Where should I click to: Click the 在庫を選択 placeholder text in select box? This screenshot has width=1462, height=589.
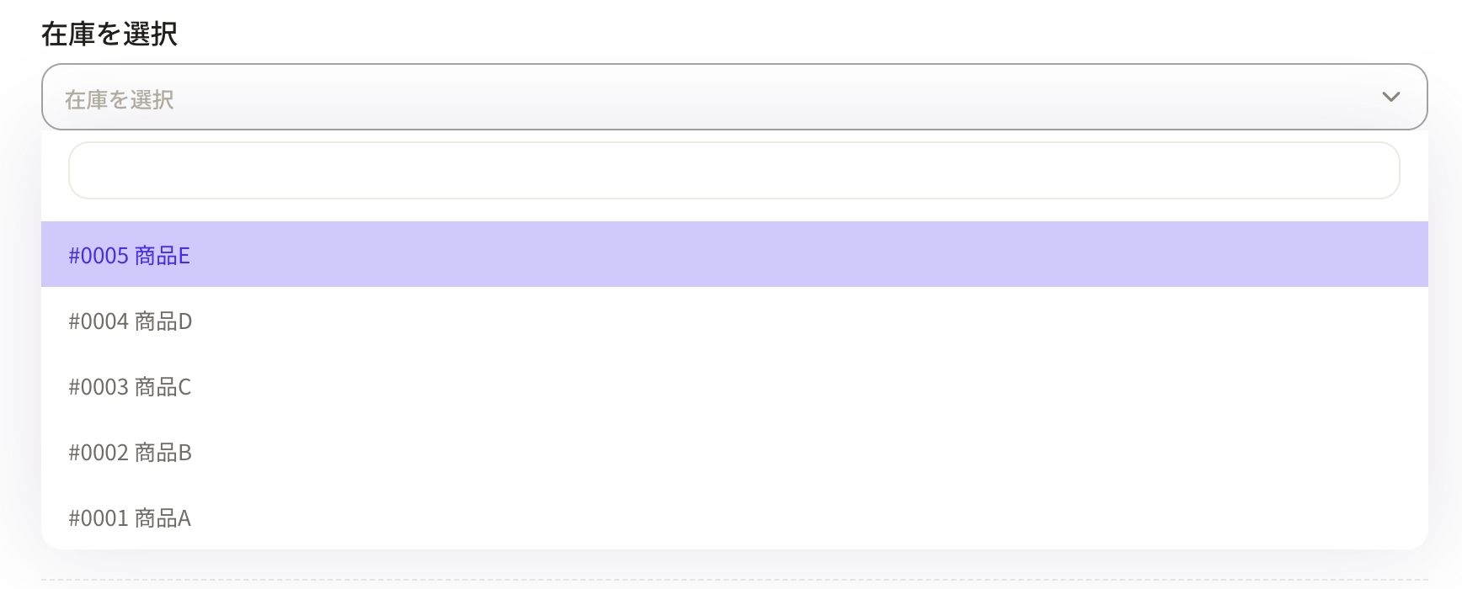tap(120, 100)
